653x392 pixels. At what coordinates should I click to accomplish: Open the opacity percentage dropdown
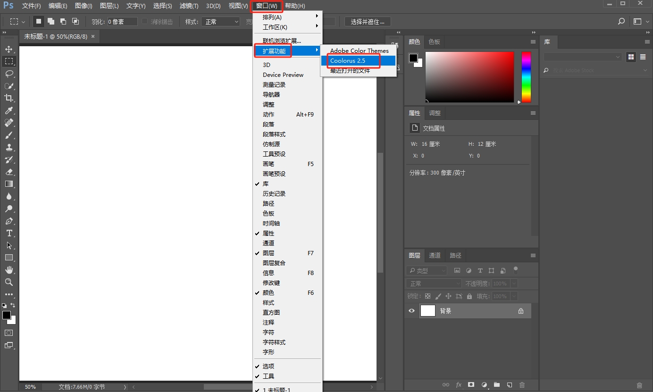pos(514,283)
